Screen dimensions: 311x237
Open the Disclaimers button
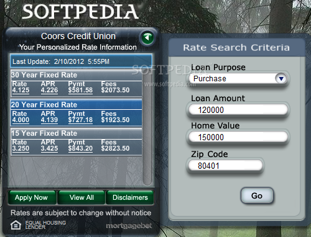130,197
